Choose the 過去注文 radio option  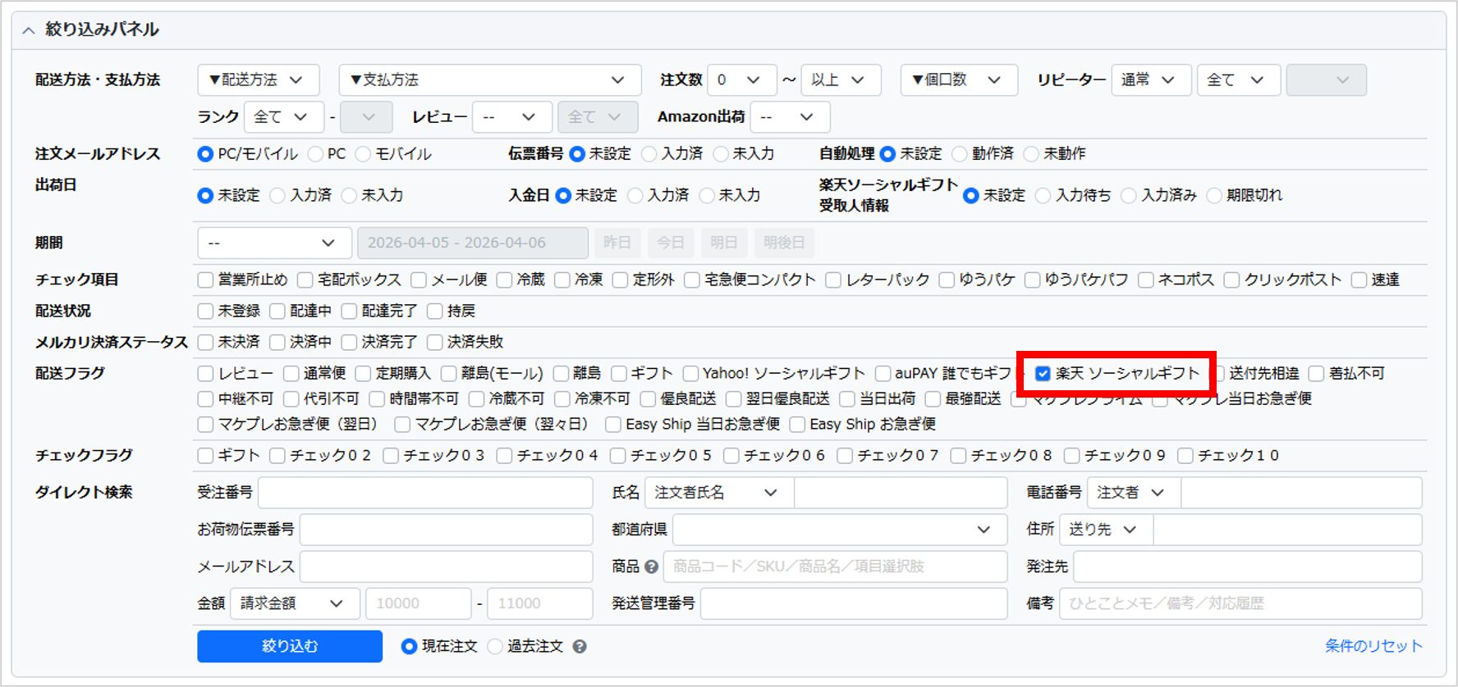pos(495,647)
